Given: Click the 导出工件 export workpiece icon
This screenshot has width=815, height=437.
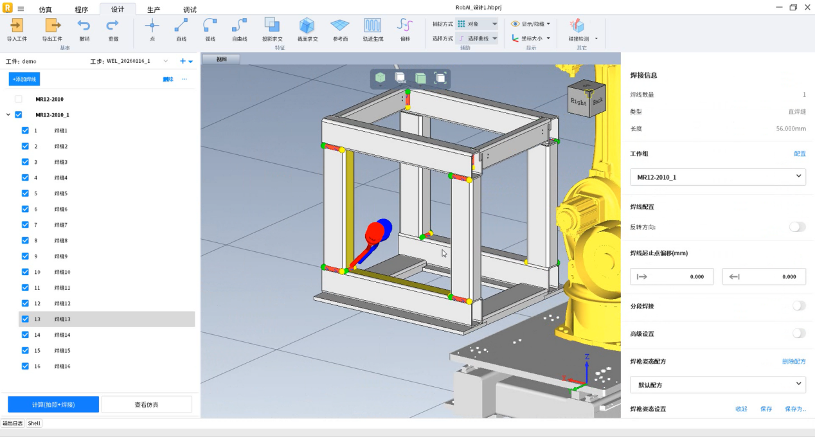Looking at the screenshot, I should [52, 26].
